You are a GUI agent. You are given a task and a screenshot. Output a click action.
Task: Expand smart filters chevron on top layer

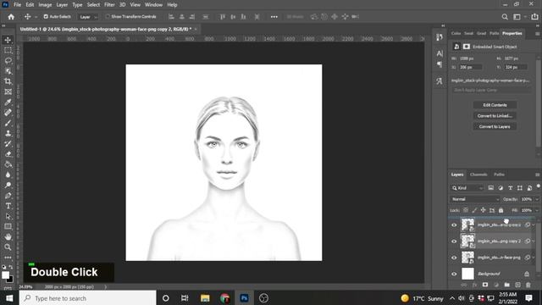534,225
